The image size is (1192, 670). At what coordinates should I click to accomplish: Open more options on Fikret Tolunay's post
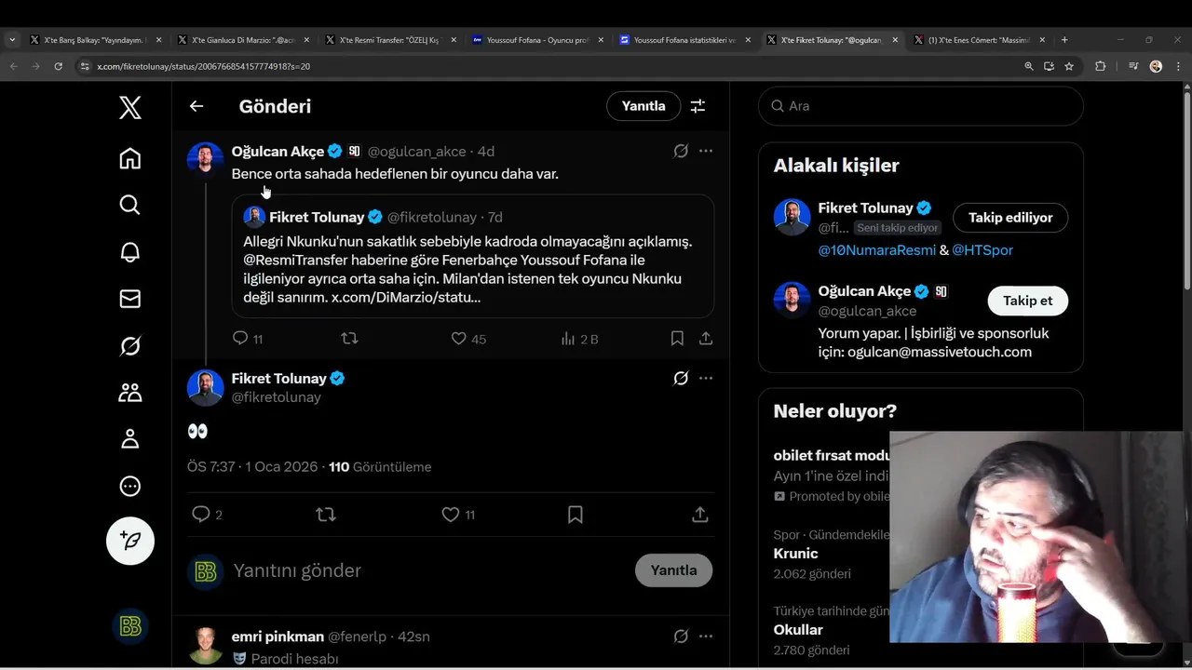[706, 378]
